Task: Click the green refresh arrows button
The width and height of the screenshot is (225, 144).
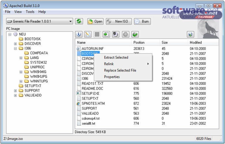Action: (x=79, y=21)
